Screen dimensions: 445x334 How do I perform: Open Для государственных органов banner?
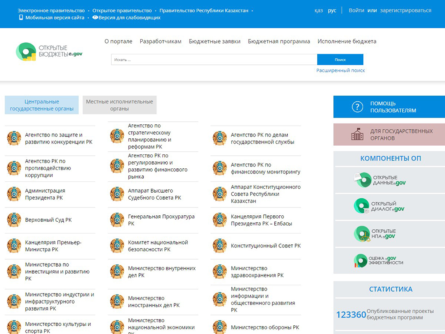pos(389,134)
